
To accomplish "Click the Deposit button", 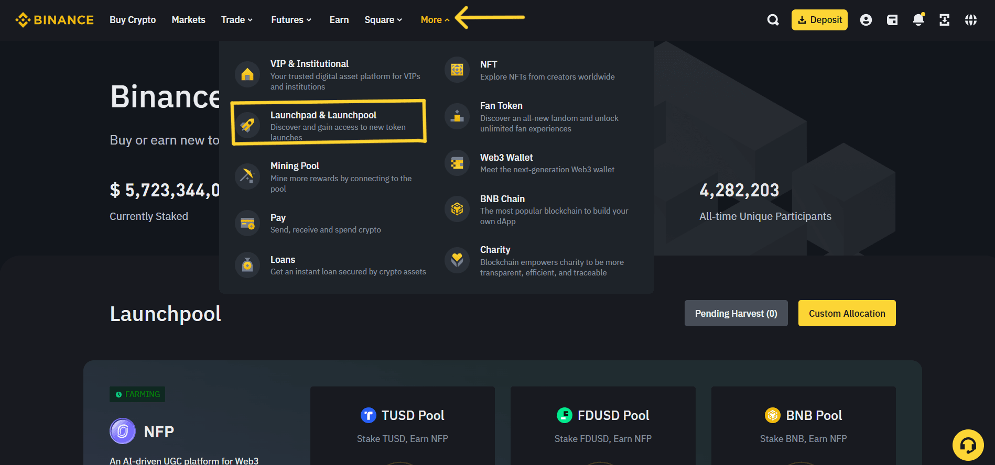I will click(819, 20).
